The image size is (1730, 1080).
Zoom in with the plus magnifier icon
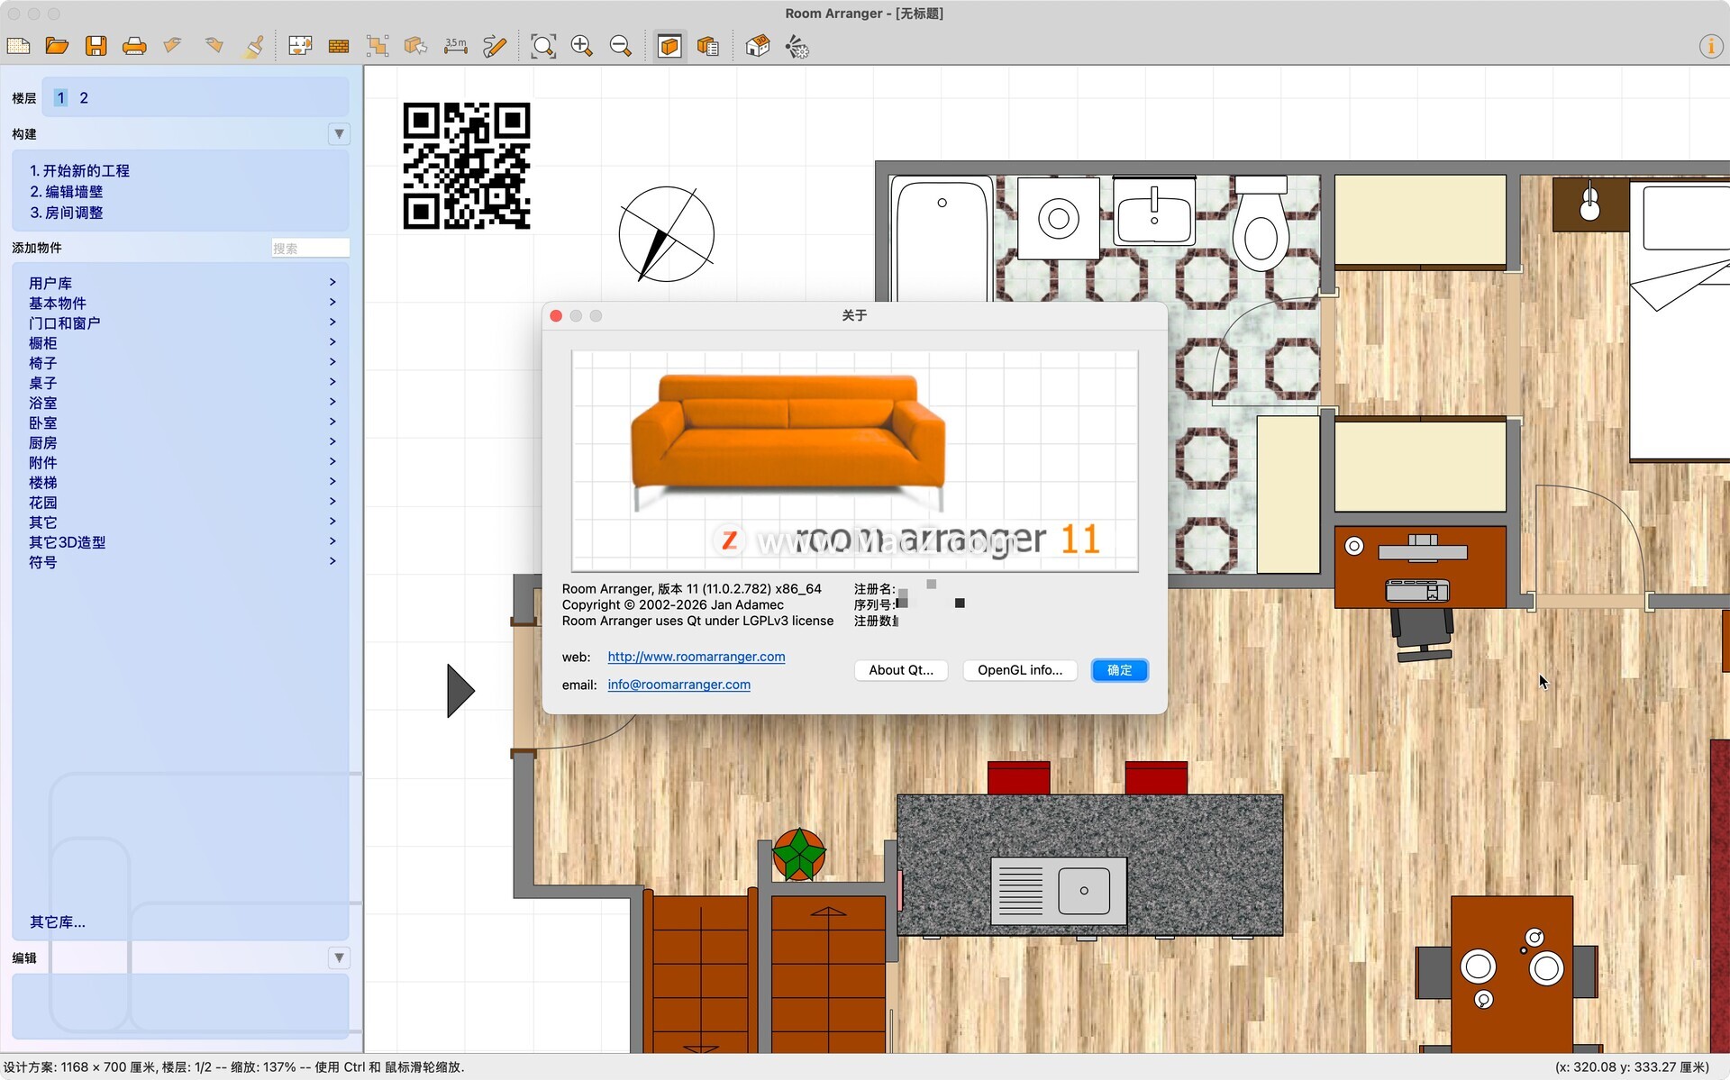[x=582, y=46]
